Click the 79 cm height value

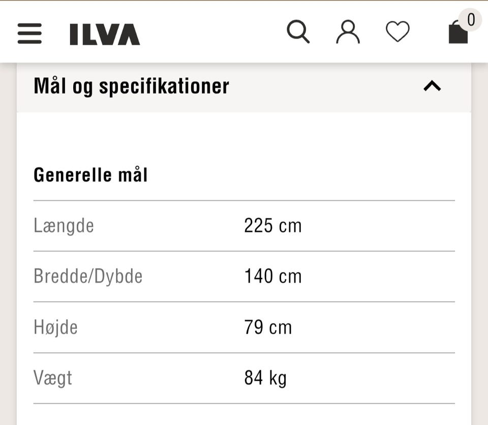268,327
